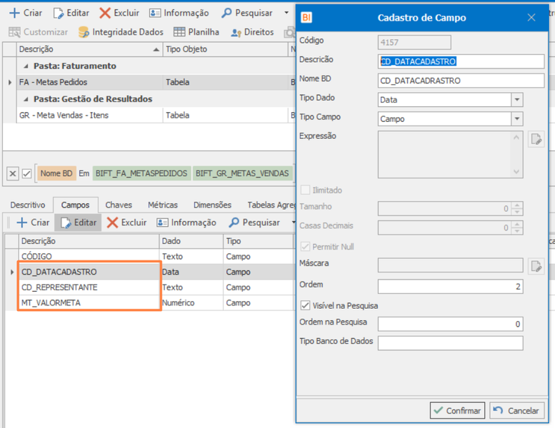Open the Tipo Campo dropdown
555x428 pixels.
tap(516, 118)
